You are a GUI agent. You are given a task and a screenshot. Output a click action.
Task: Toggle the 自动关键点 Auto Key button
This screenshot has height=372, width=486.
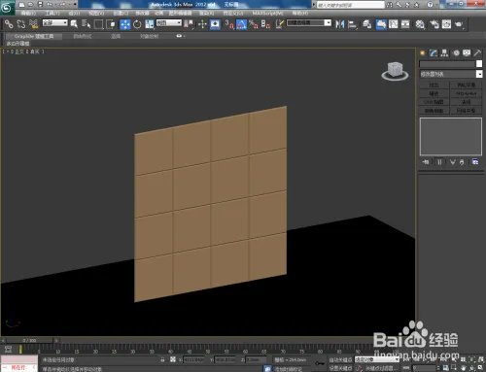[x=340, y=359]
